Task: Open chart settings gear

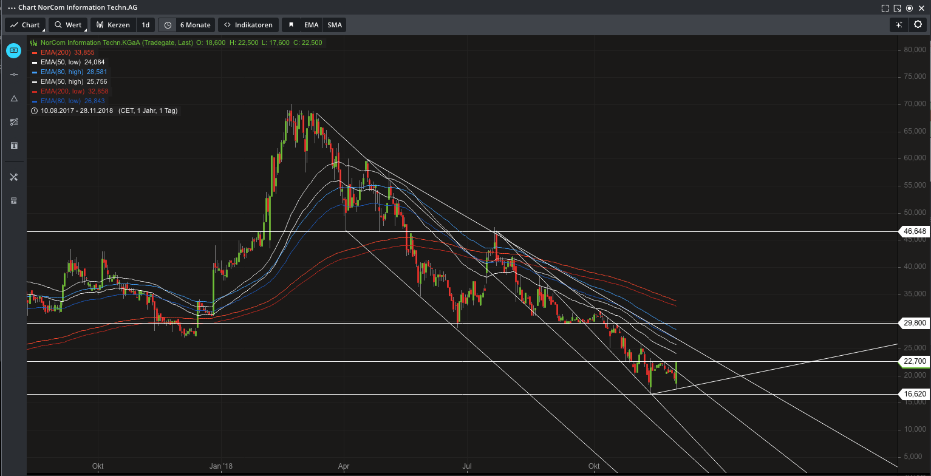Action: [918, 25]
